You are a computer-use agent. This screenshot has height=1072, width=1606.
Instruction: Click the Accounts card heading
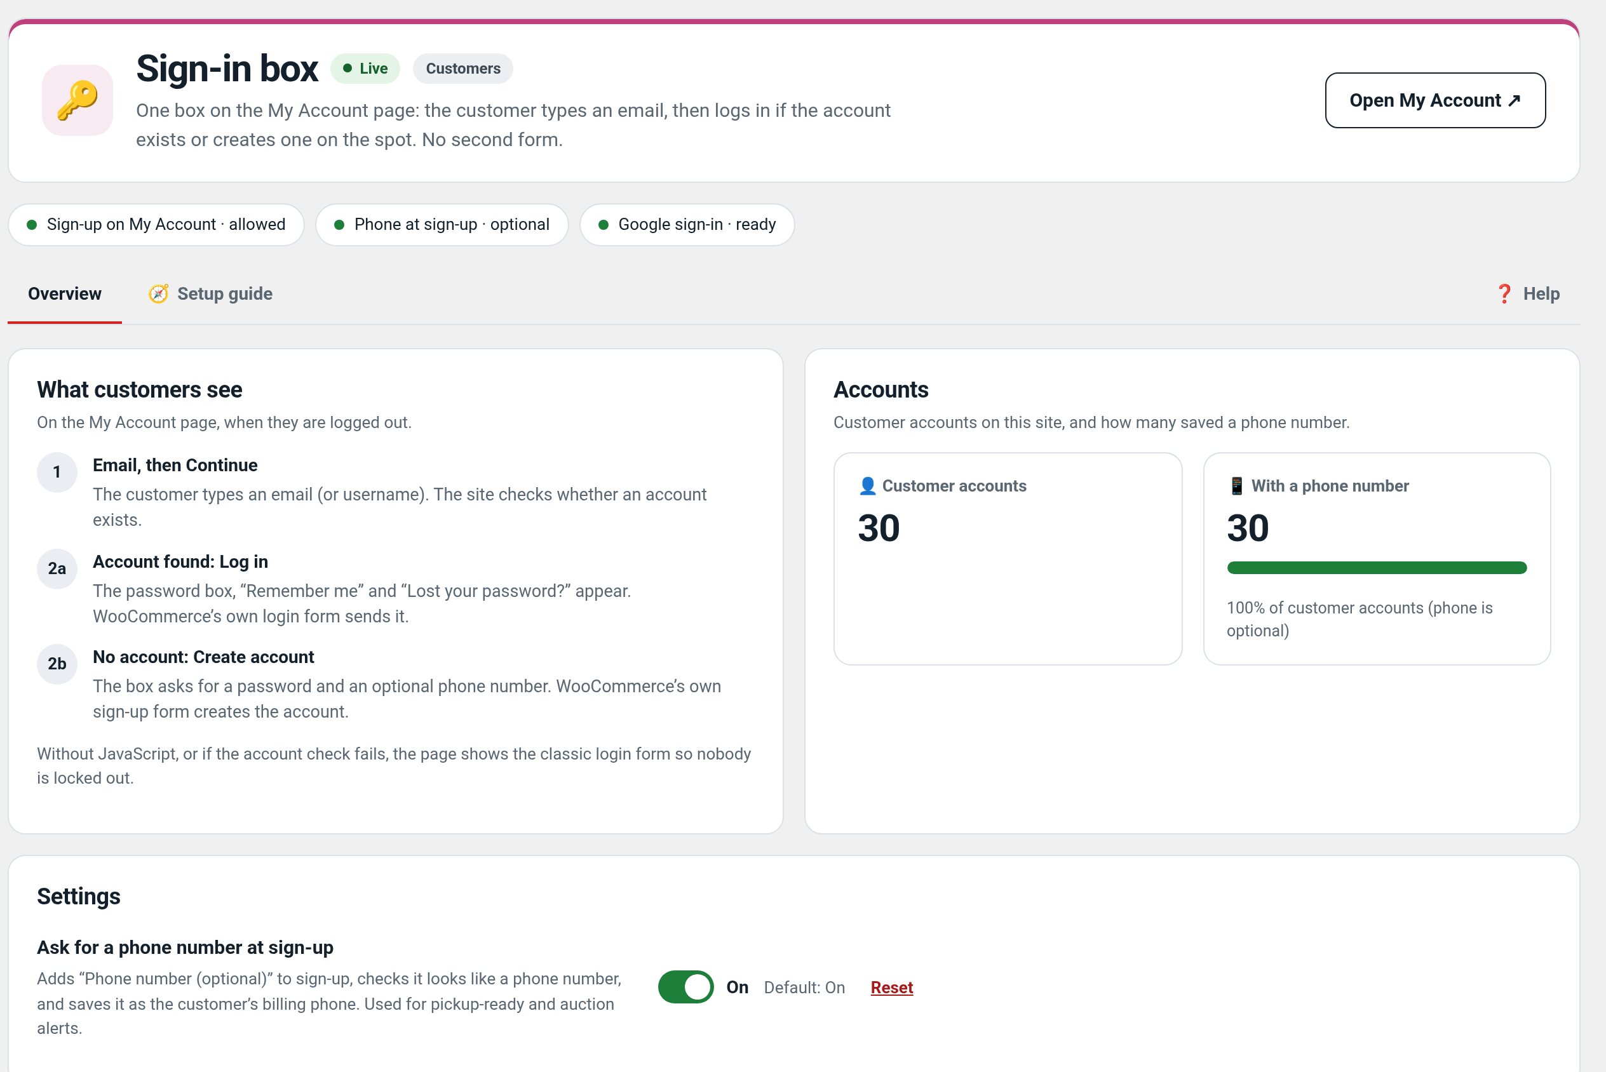(881, 390)
